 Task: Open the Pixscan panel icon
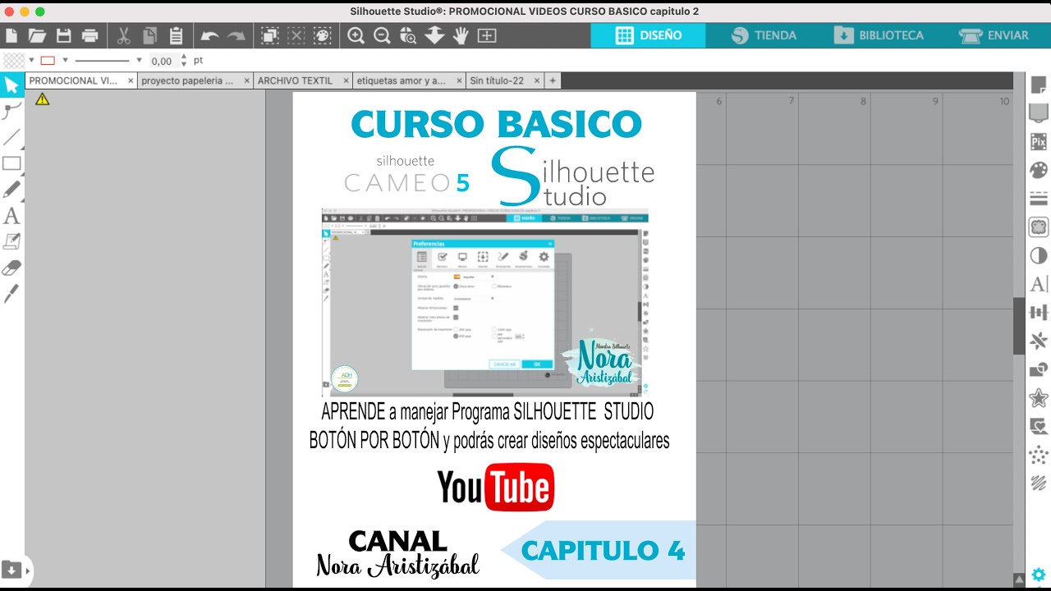click(x=1039, y=141)
